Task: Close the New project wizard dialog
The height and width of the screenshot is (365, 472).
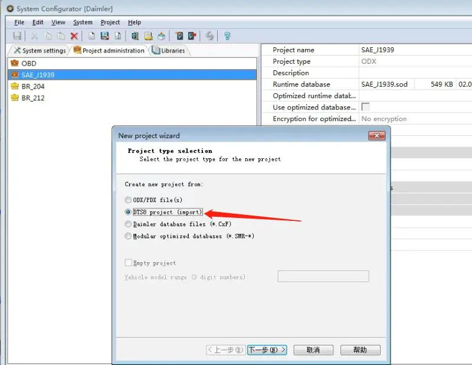Action: (376, 136)
